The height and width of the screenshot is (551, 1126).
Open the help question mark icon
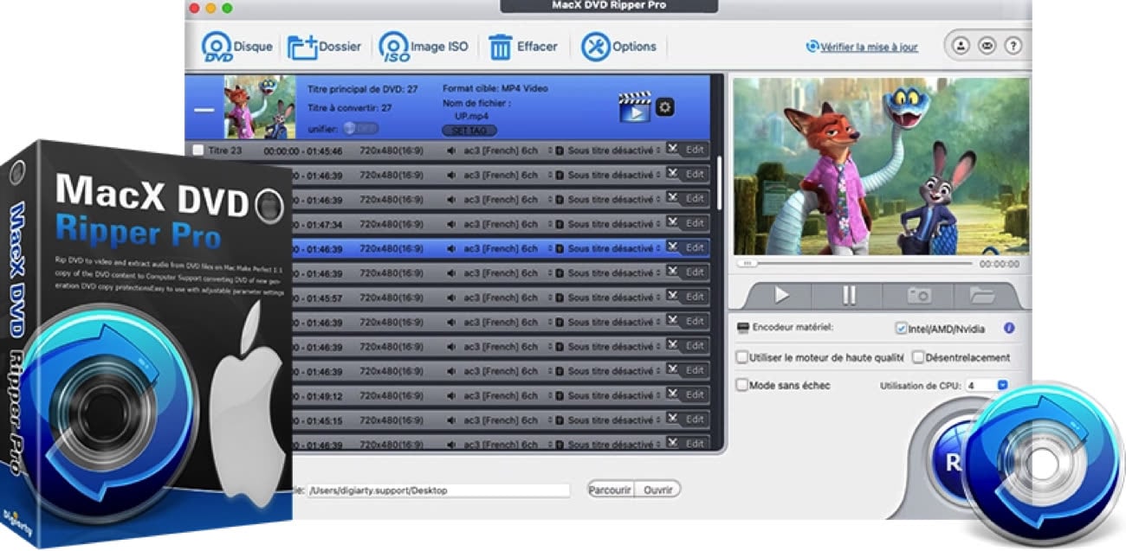click(1012, 46)
